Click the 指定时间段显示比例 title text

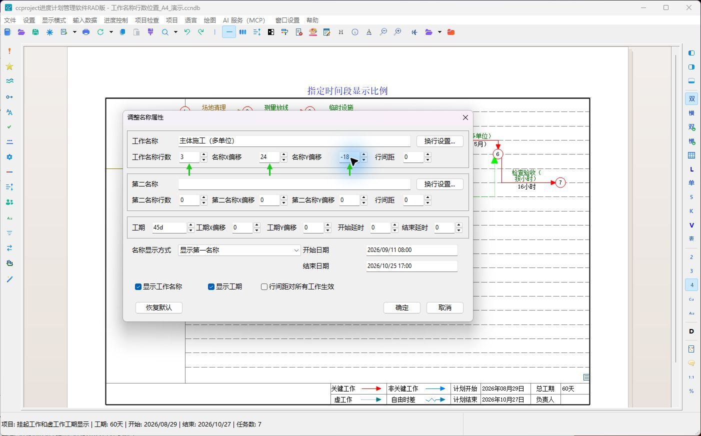(x=347, y=90)
